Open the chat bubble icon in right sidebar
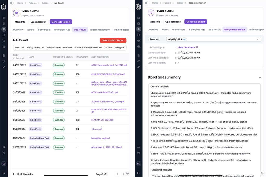This screenshot has width=266, height=177. (x=138, y=35)
